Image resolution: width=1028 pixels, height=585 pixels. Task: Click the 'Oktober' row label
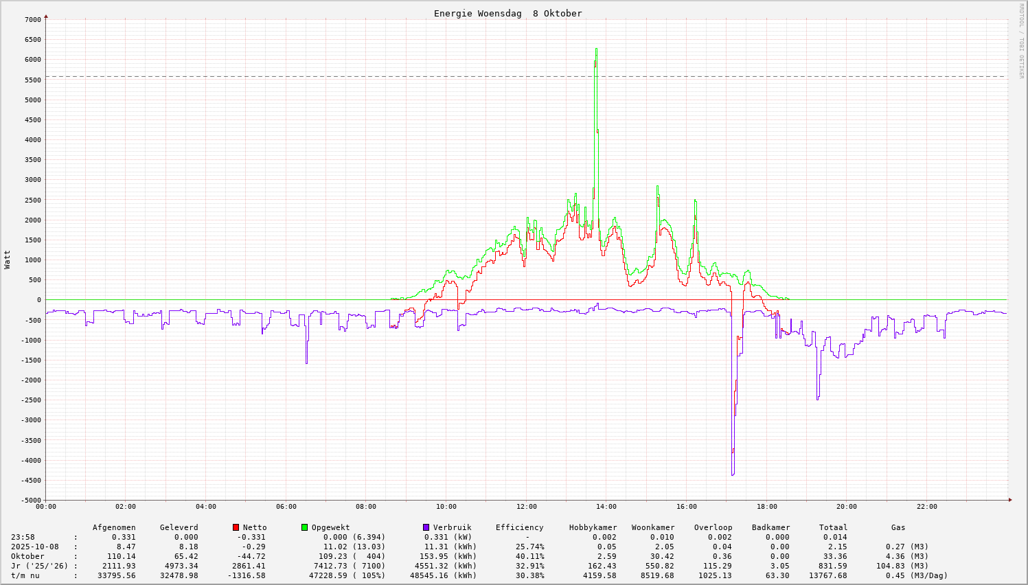pyautogui.click(x=27, y=557)
